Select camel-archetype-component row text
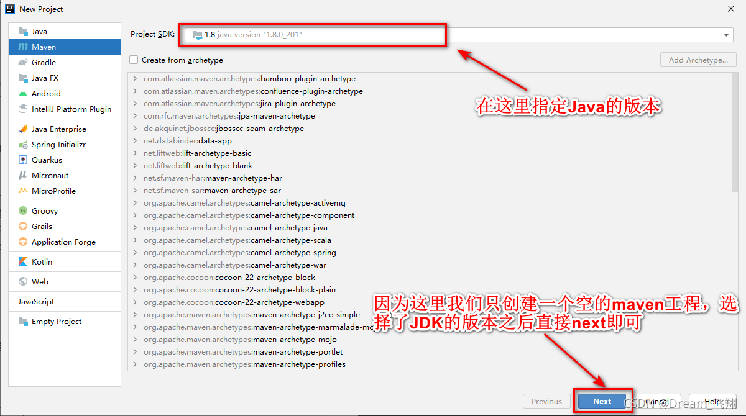This screenshot has height=416, width=746. 249,215
